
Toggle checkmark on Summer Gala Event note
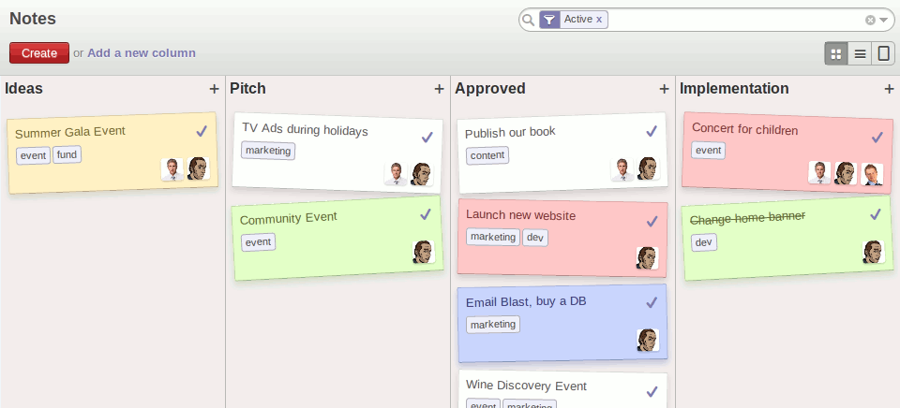(x=201, y=130)
